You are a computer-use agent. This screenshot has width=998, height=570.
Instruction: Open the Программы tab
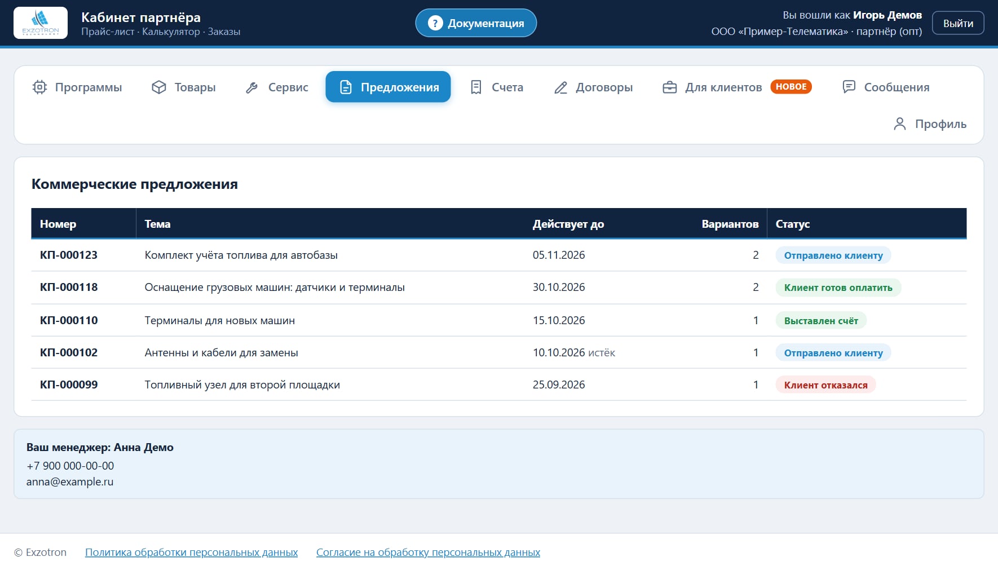[x=77, y=87]
